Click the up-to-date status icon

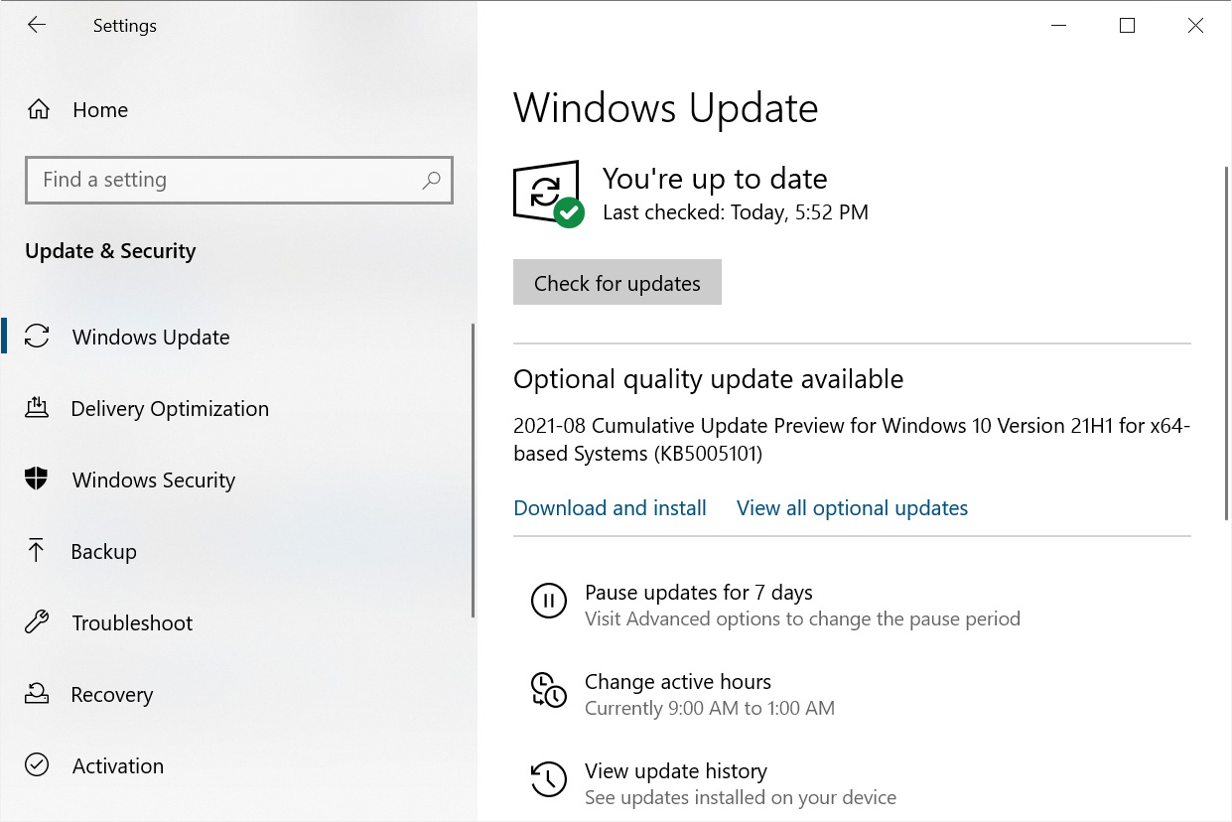[x=547, y=193]
